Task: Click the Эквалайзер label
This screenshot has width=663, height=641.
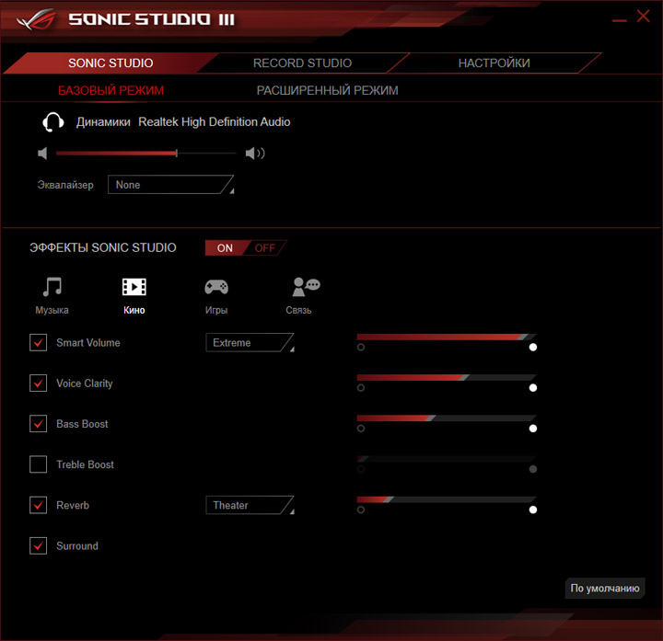Action: click(x=65, y=185)
